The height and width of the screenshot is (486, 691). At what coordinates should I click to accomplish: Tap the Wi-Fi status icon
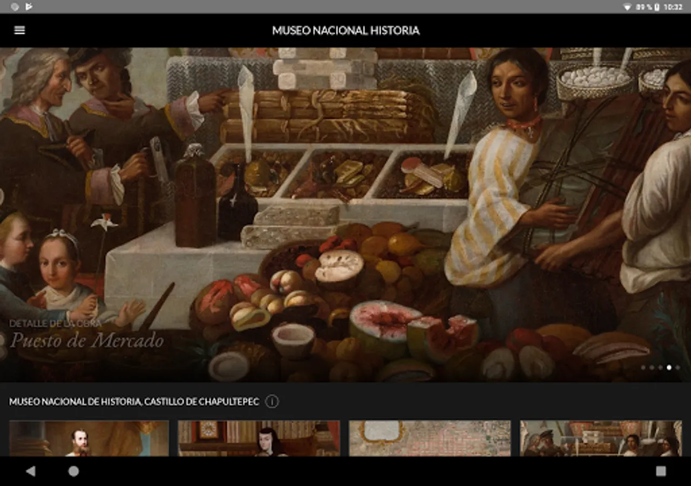(627, 7)
